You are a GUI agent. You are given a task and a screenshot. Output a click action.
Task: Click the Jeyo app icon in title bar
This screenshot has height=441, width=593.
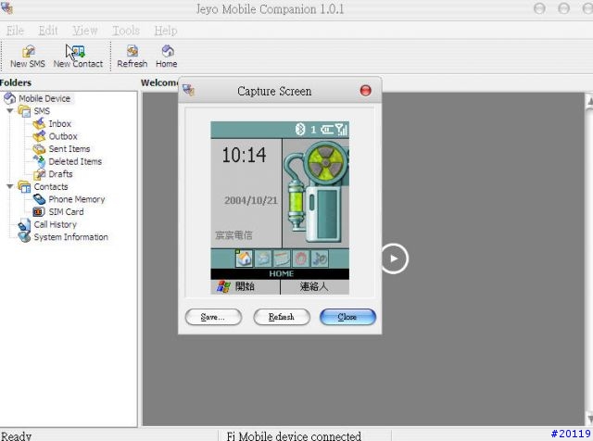[x=6, y=7]
